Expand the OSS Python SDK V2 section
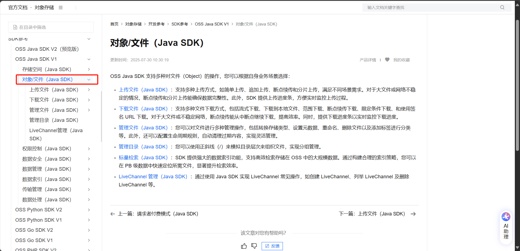Screen dimensions: 520x251 click(x=89, y=210)
